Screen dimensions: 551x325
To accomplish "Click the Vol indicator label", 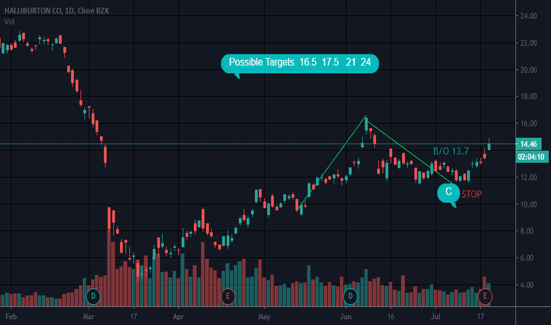I will [9, 22].
